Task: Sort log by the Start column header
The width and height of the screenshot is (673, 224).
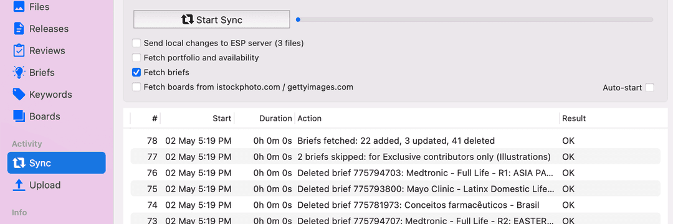Action: point(198,118)
